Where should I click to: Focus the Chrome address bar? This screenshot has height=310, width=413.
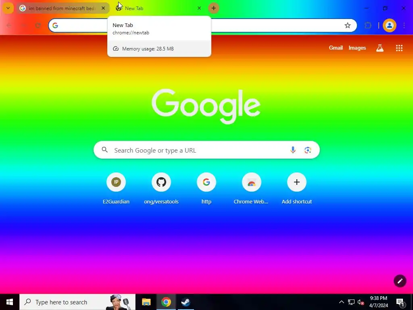[x=202, y=25]
